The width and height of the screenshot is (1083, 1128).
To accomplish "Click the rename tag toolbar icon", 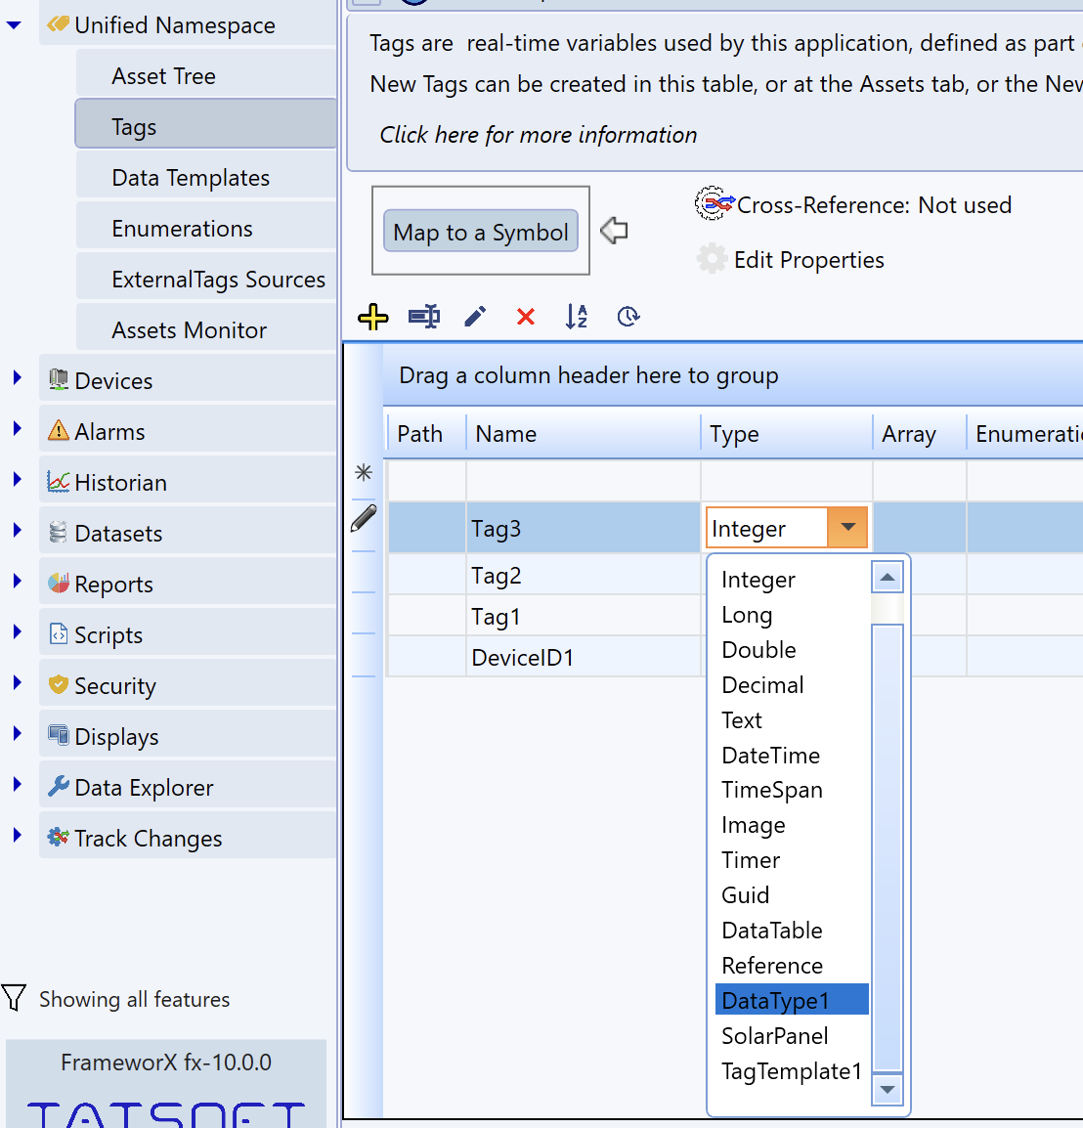I will [x=423, y=317].
